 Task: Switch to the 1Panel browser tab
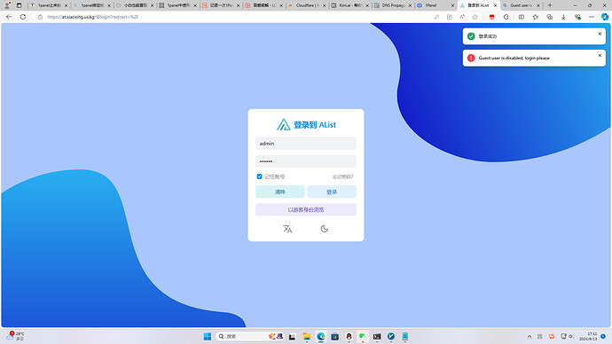coord(435,5)
